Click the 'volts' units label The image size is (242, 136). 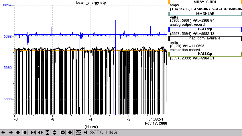coord(174,17)
